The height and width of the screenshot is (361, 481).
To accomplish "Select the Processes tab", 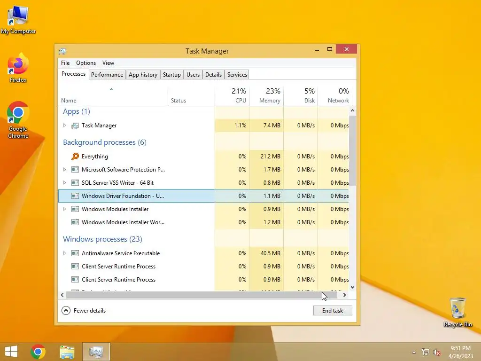I will coord(73,74).
